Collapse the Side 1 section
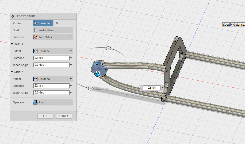 12,44
